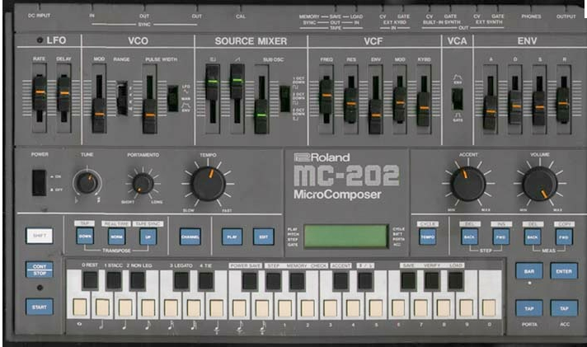Click the STEP FWD button under INS
This screenshot has height=347, width=587.
501,237
